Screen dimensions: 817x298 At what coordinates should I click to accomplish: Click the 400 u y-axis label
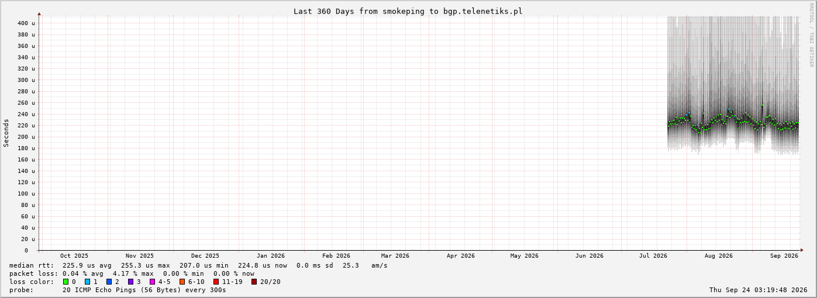(x=26, y=23)
